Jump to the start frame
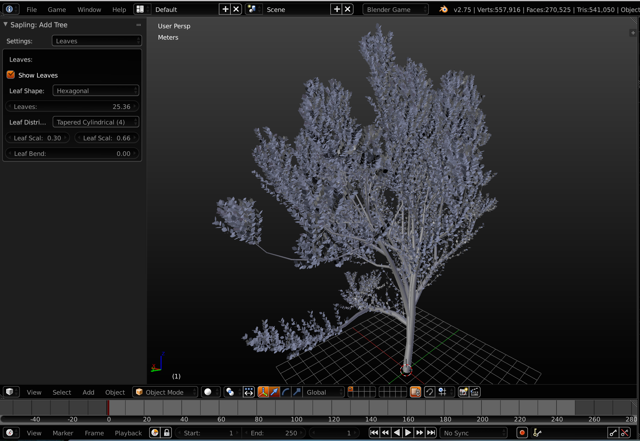This screenshot has height=441, width=640. tap(374, 433)
